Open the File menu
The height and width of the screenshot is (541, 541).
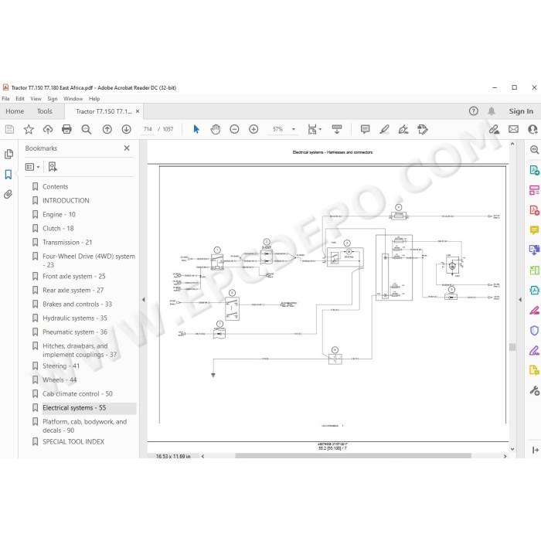click(6, 99)
